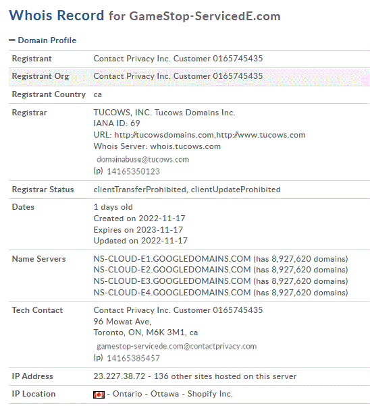Click the Registrant Contact Privacy Inc. value
This screenshot has width=370, height=406.
click(178, 59)
